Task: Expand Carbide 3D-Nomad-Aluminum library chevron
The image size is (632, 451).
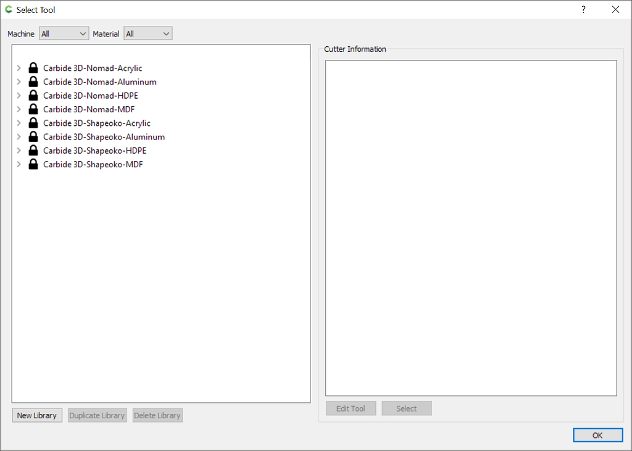Action: (x=19, y=82)
